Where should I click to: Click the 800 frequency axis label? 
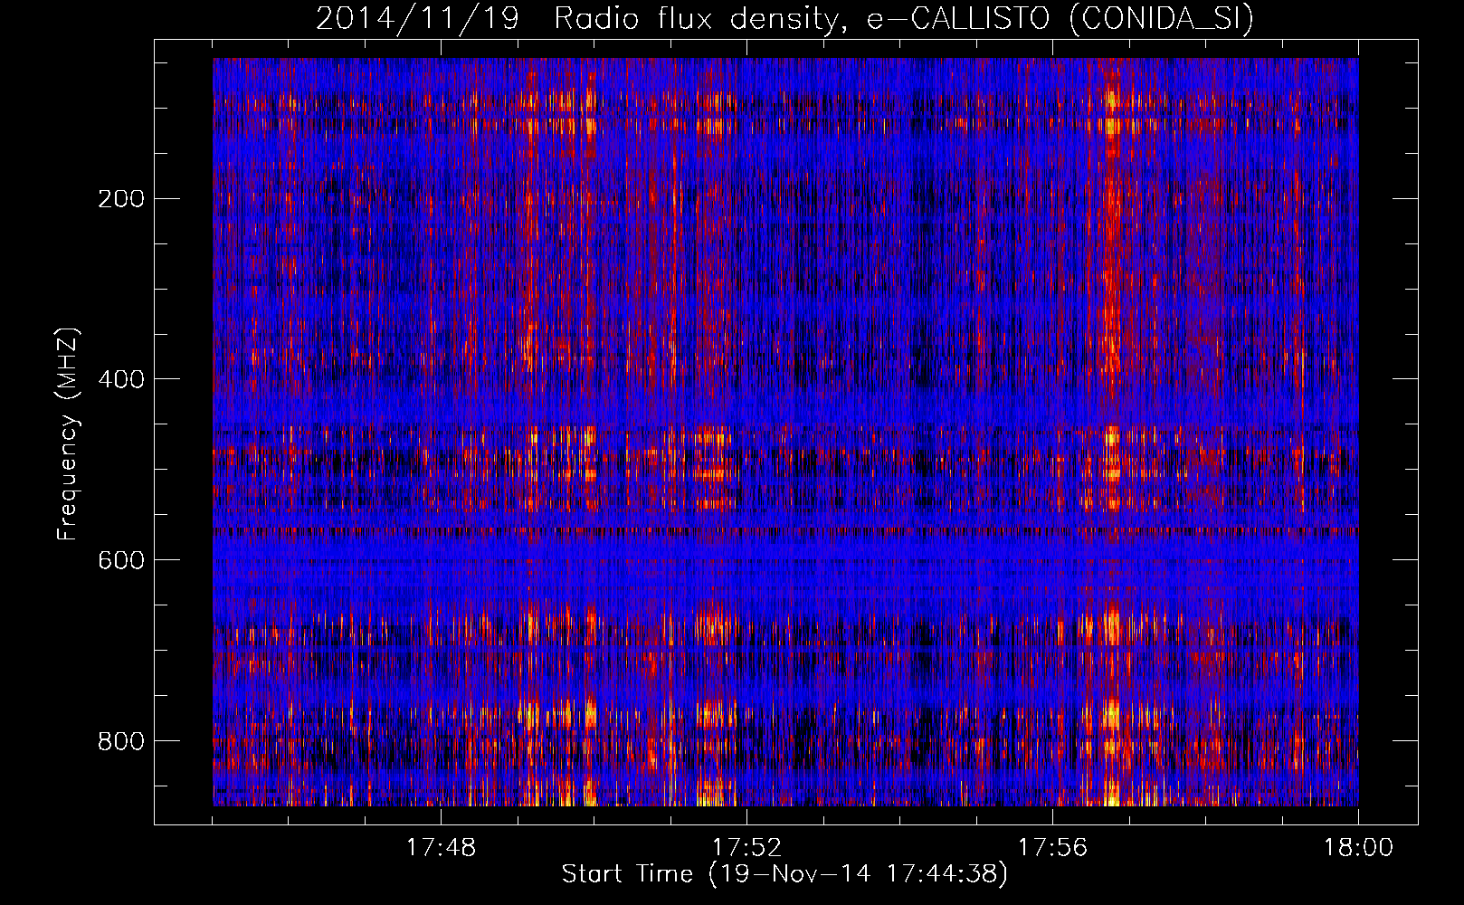[x=121, y=741]
